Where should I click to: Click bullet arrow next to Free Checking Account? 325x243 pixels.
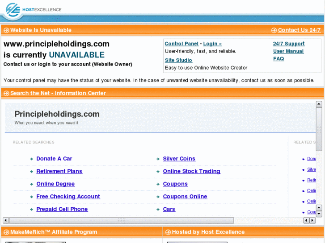(31, 197)
